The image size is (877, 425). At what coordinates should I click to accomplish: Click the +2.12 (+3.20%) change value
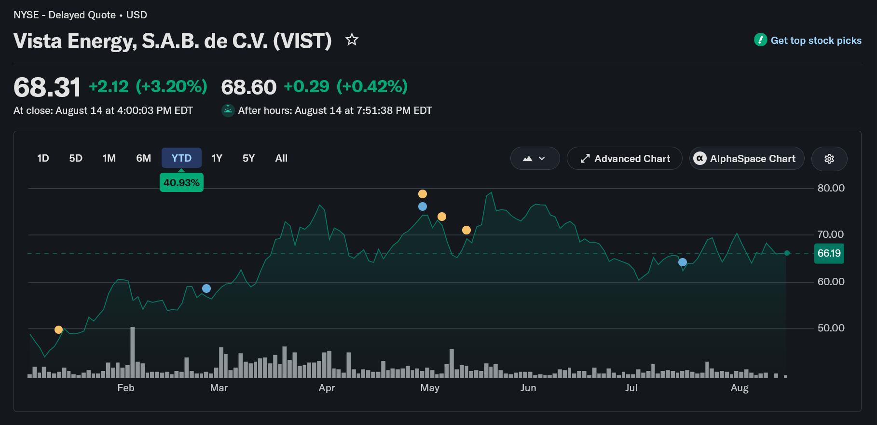pos(149,87)
